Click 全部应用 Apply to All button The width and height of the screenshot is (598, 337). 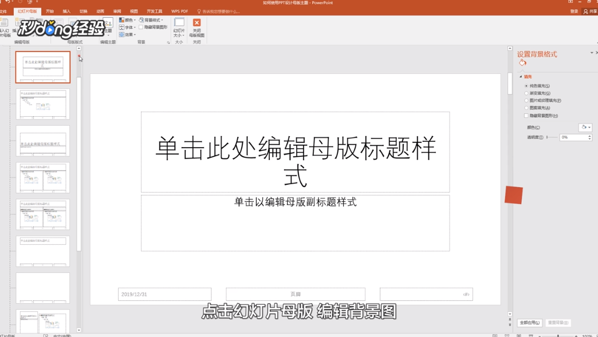pos(530,323)
